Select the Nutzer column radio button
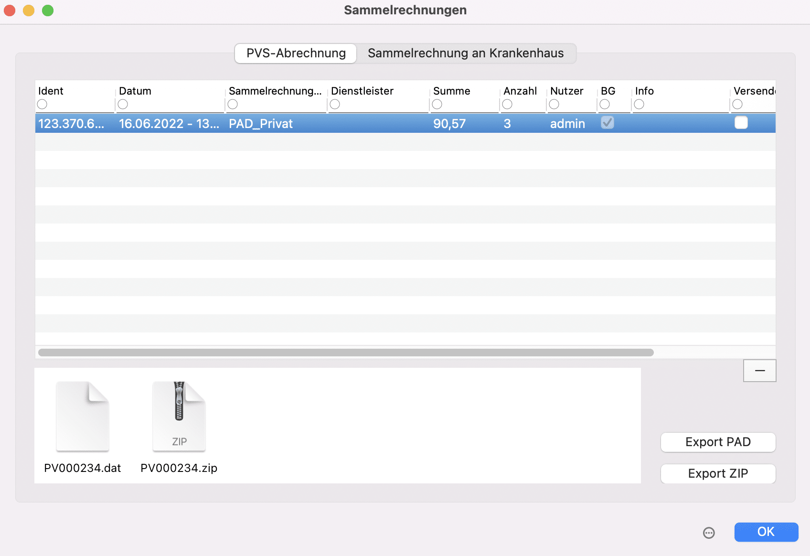Screen dimensions: 810x556 [x=554, y=104]
